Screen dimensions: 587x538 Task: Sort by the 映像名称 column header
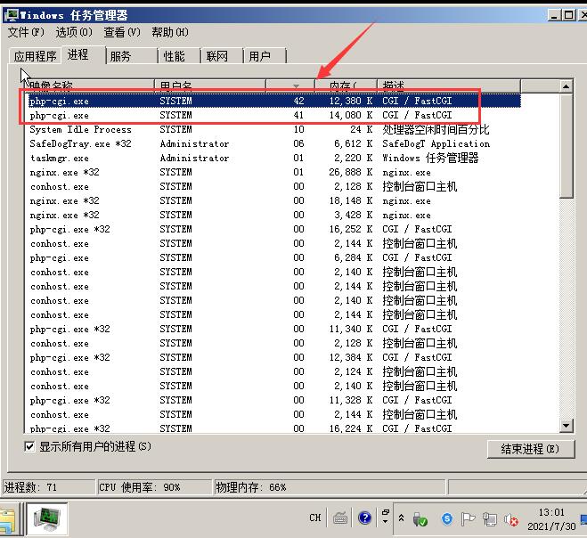click(90, 86)
